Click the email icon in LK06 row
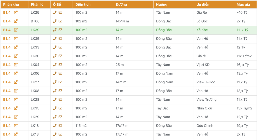This screenshot has height=140, width=257. point(60,73)
